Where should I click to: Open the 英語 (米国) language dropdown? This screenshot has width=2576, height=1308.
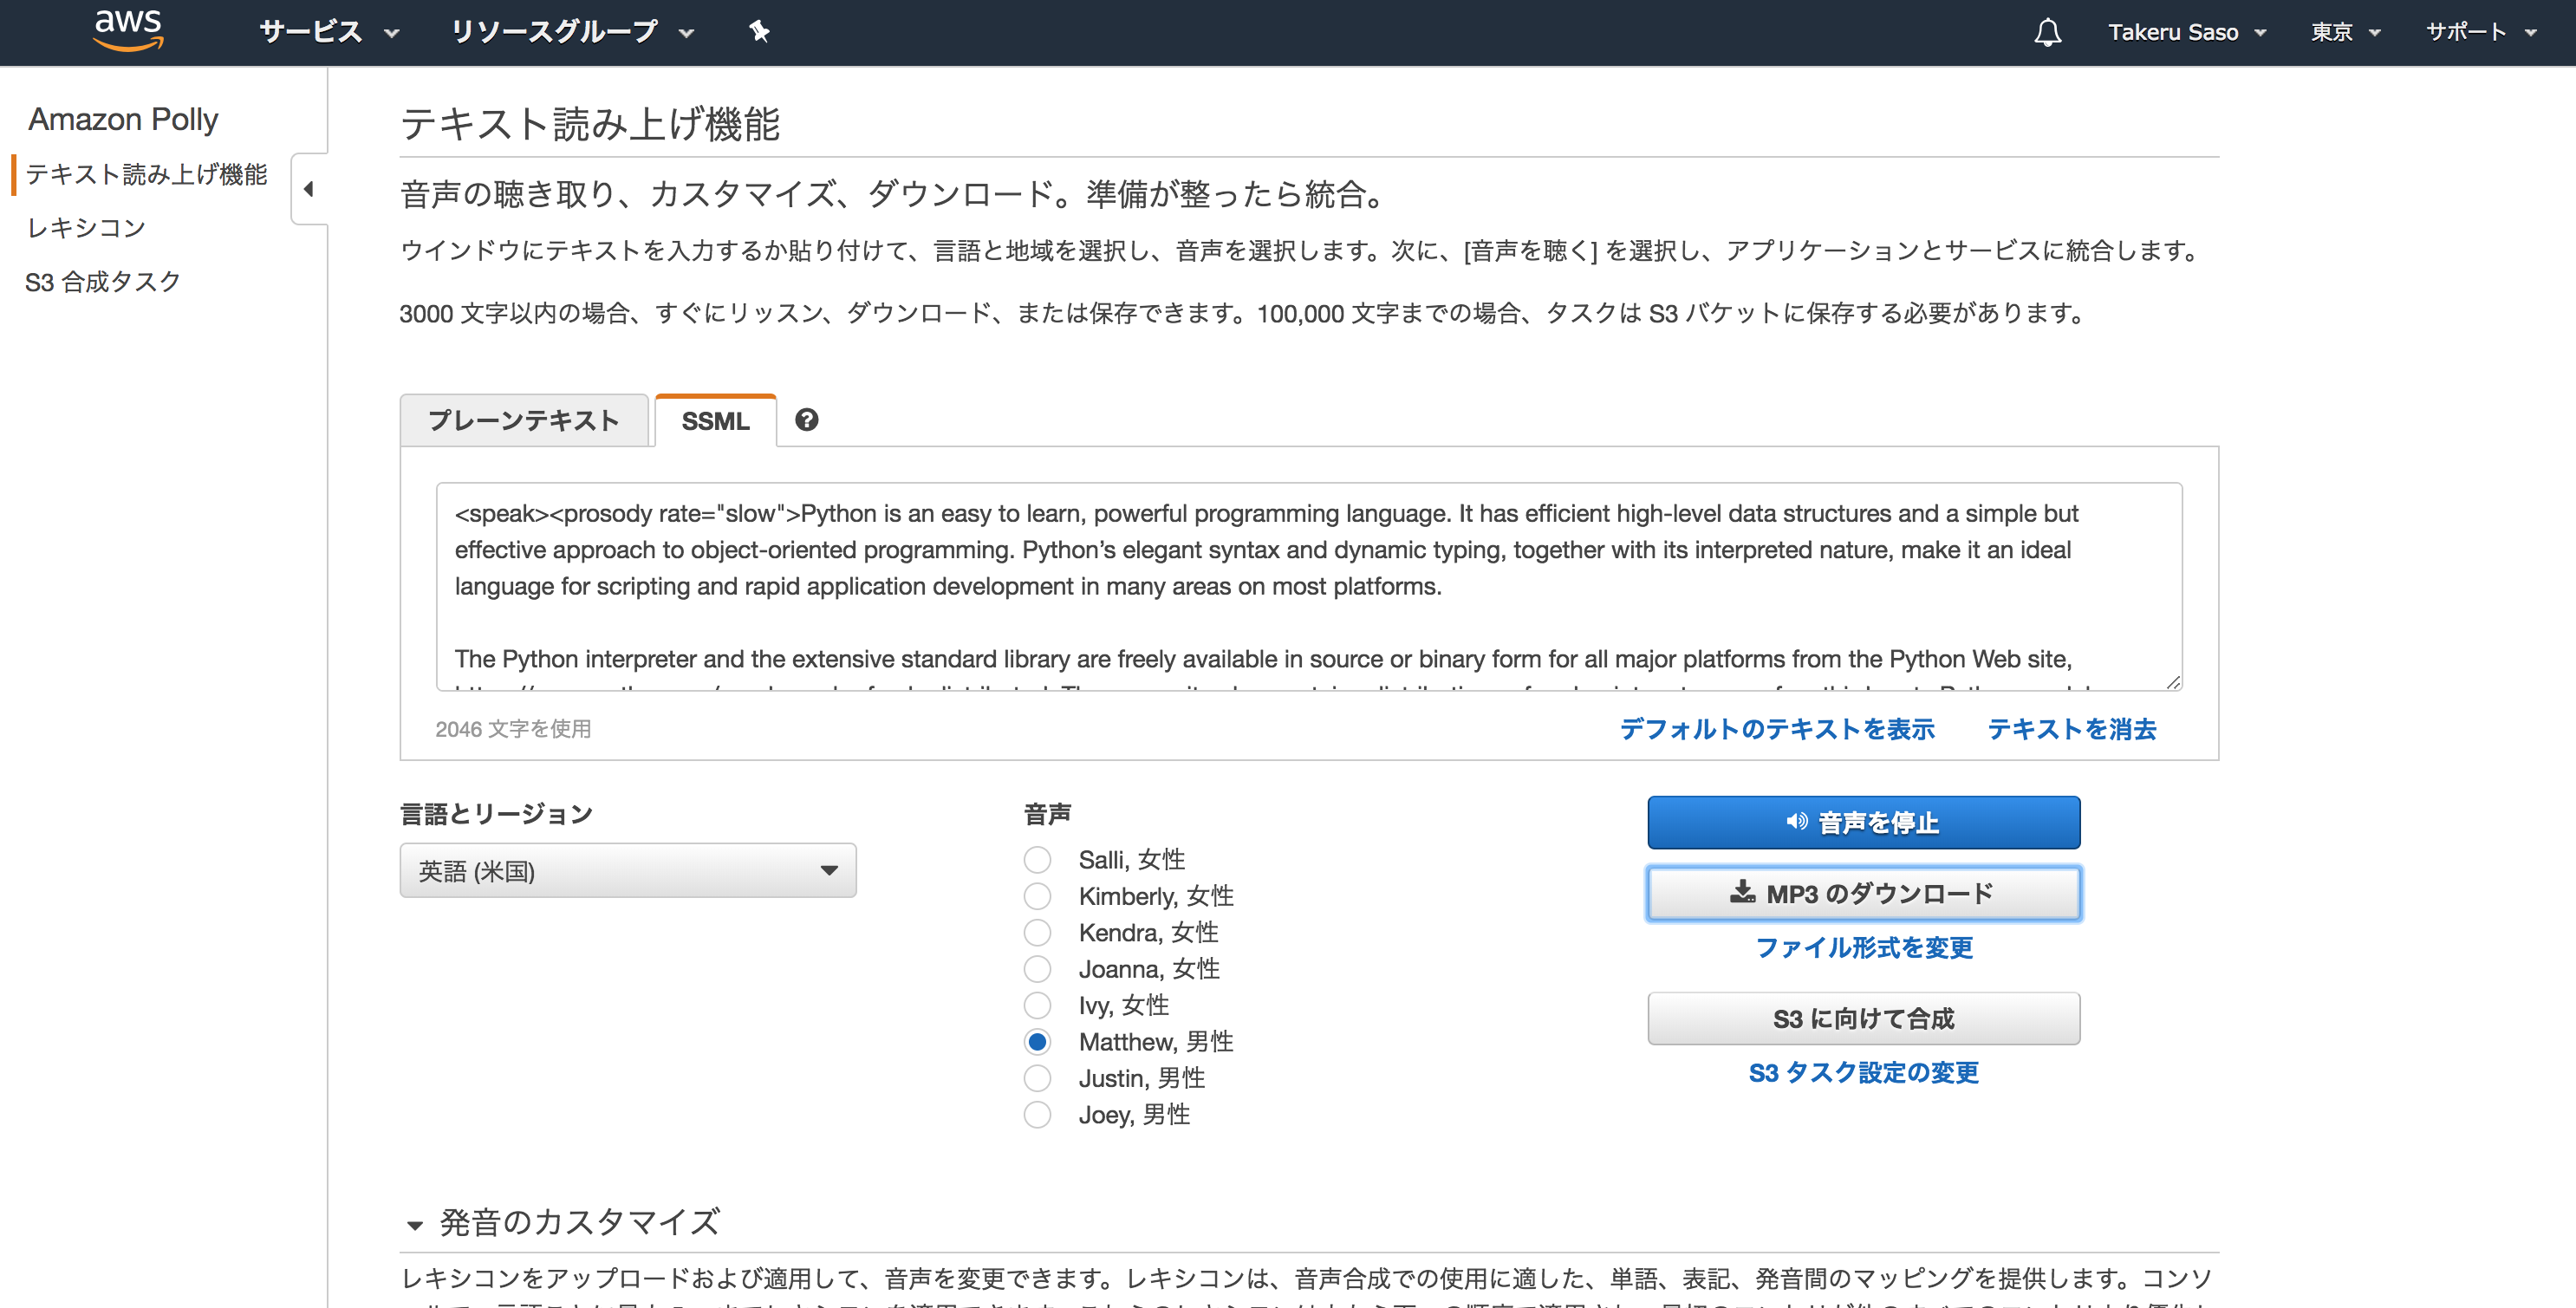click(628, 870)
